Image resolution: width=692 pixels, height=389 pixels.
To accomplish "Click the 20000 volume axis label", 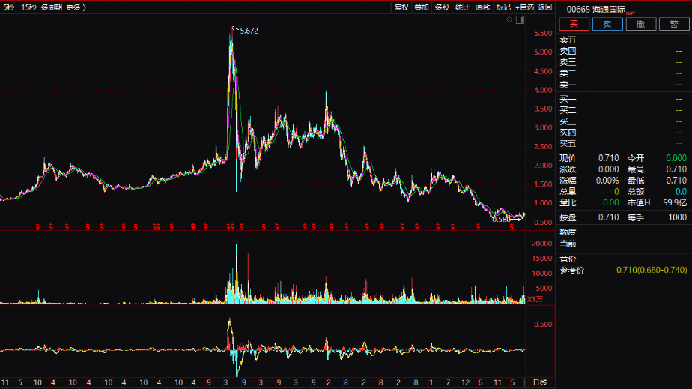I will (542, 244).
